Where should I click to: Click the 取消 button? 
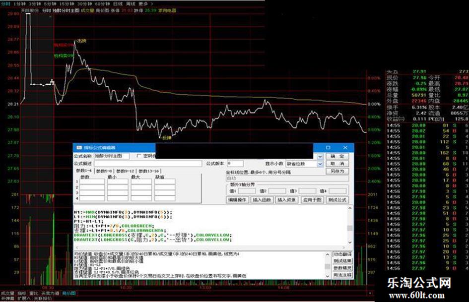coord(337,164)
